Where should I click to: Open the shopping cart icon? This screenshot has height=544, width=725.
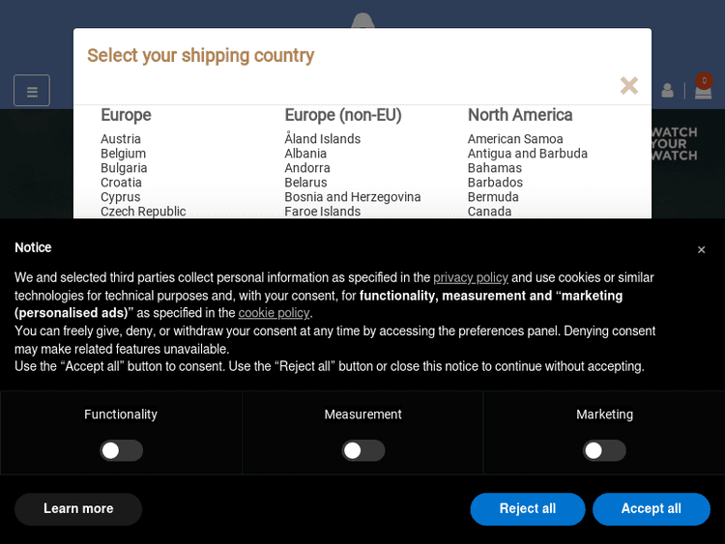[x=703, y=90]
